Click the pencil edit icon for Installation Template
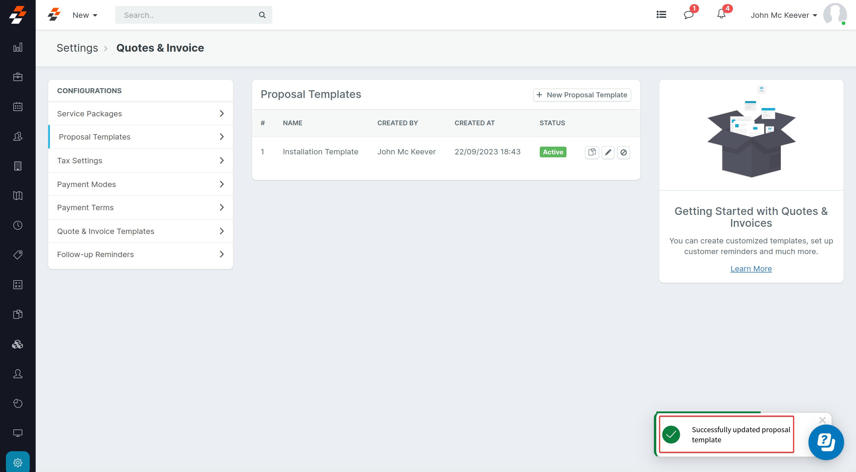Viewport: 856px width, 472px height. 608,152
